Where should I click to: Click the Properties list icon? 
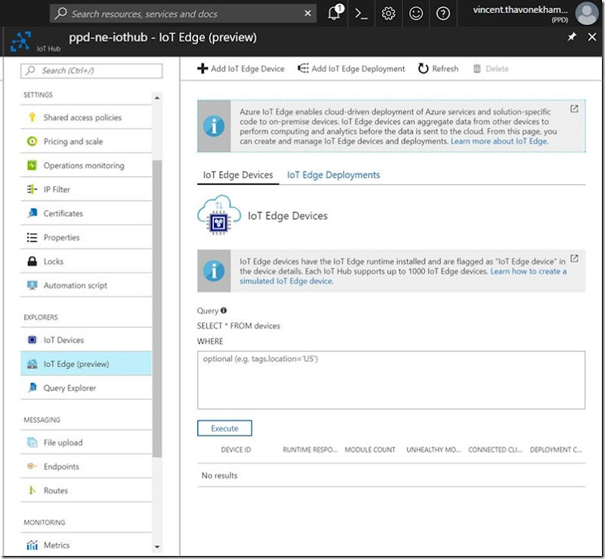tap(32, 237)
